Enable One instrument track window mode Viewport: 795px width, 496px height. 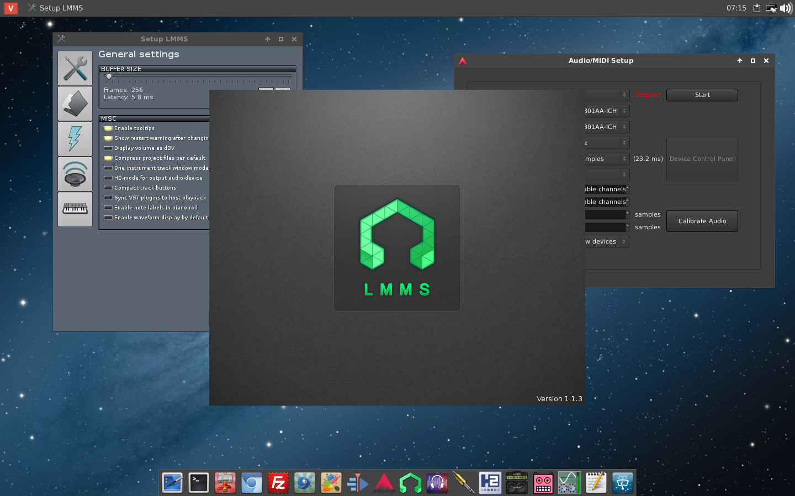click(108, 168)
